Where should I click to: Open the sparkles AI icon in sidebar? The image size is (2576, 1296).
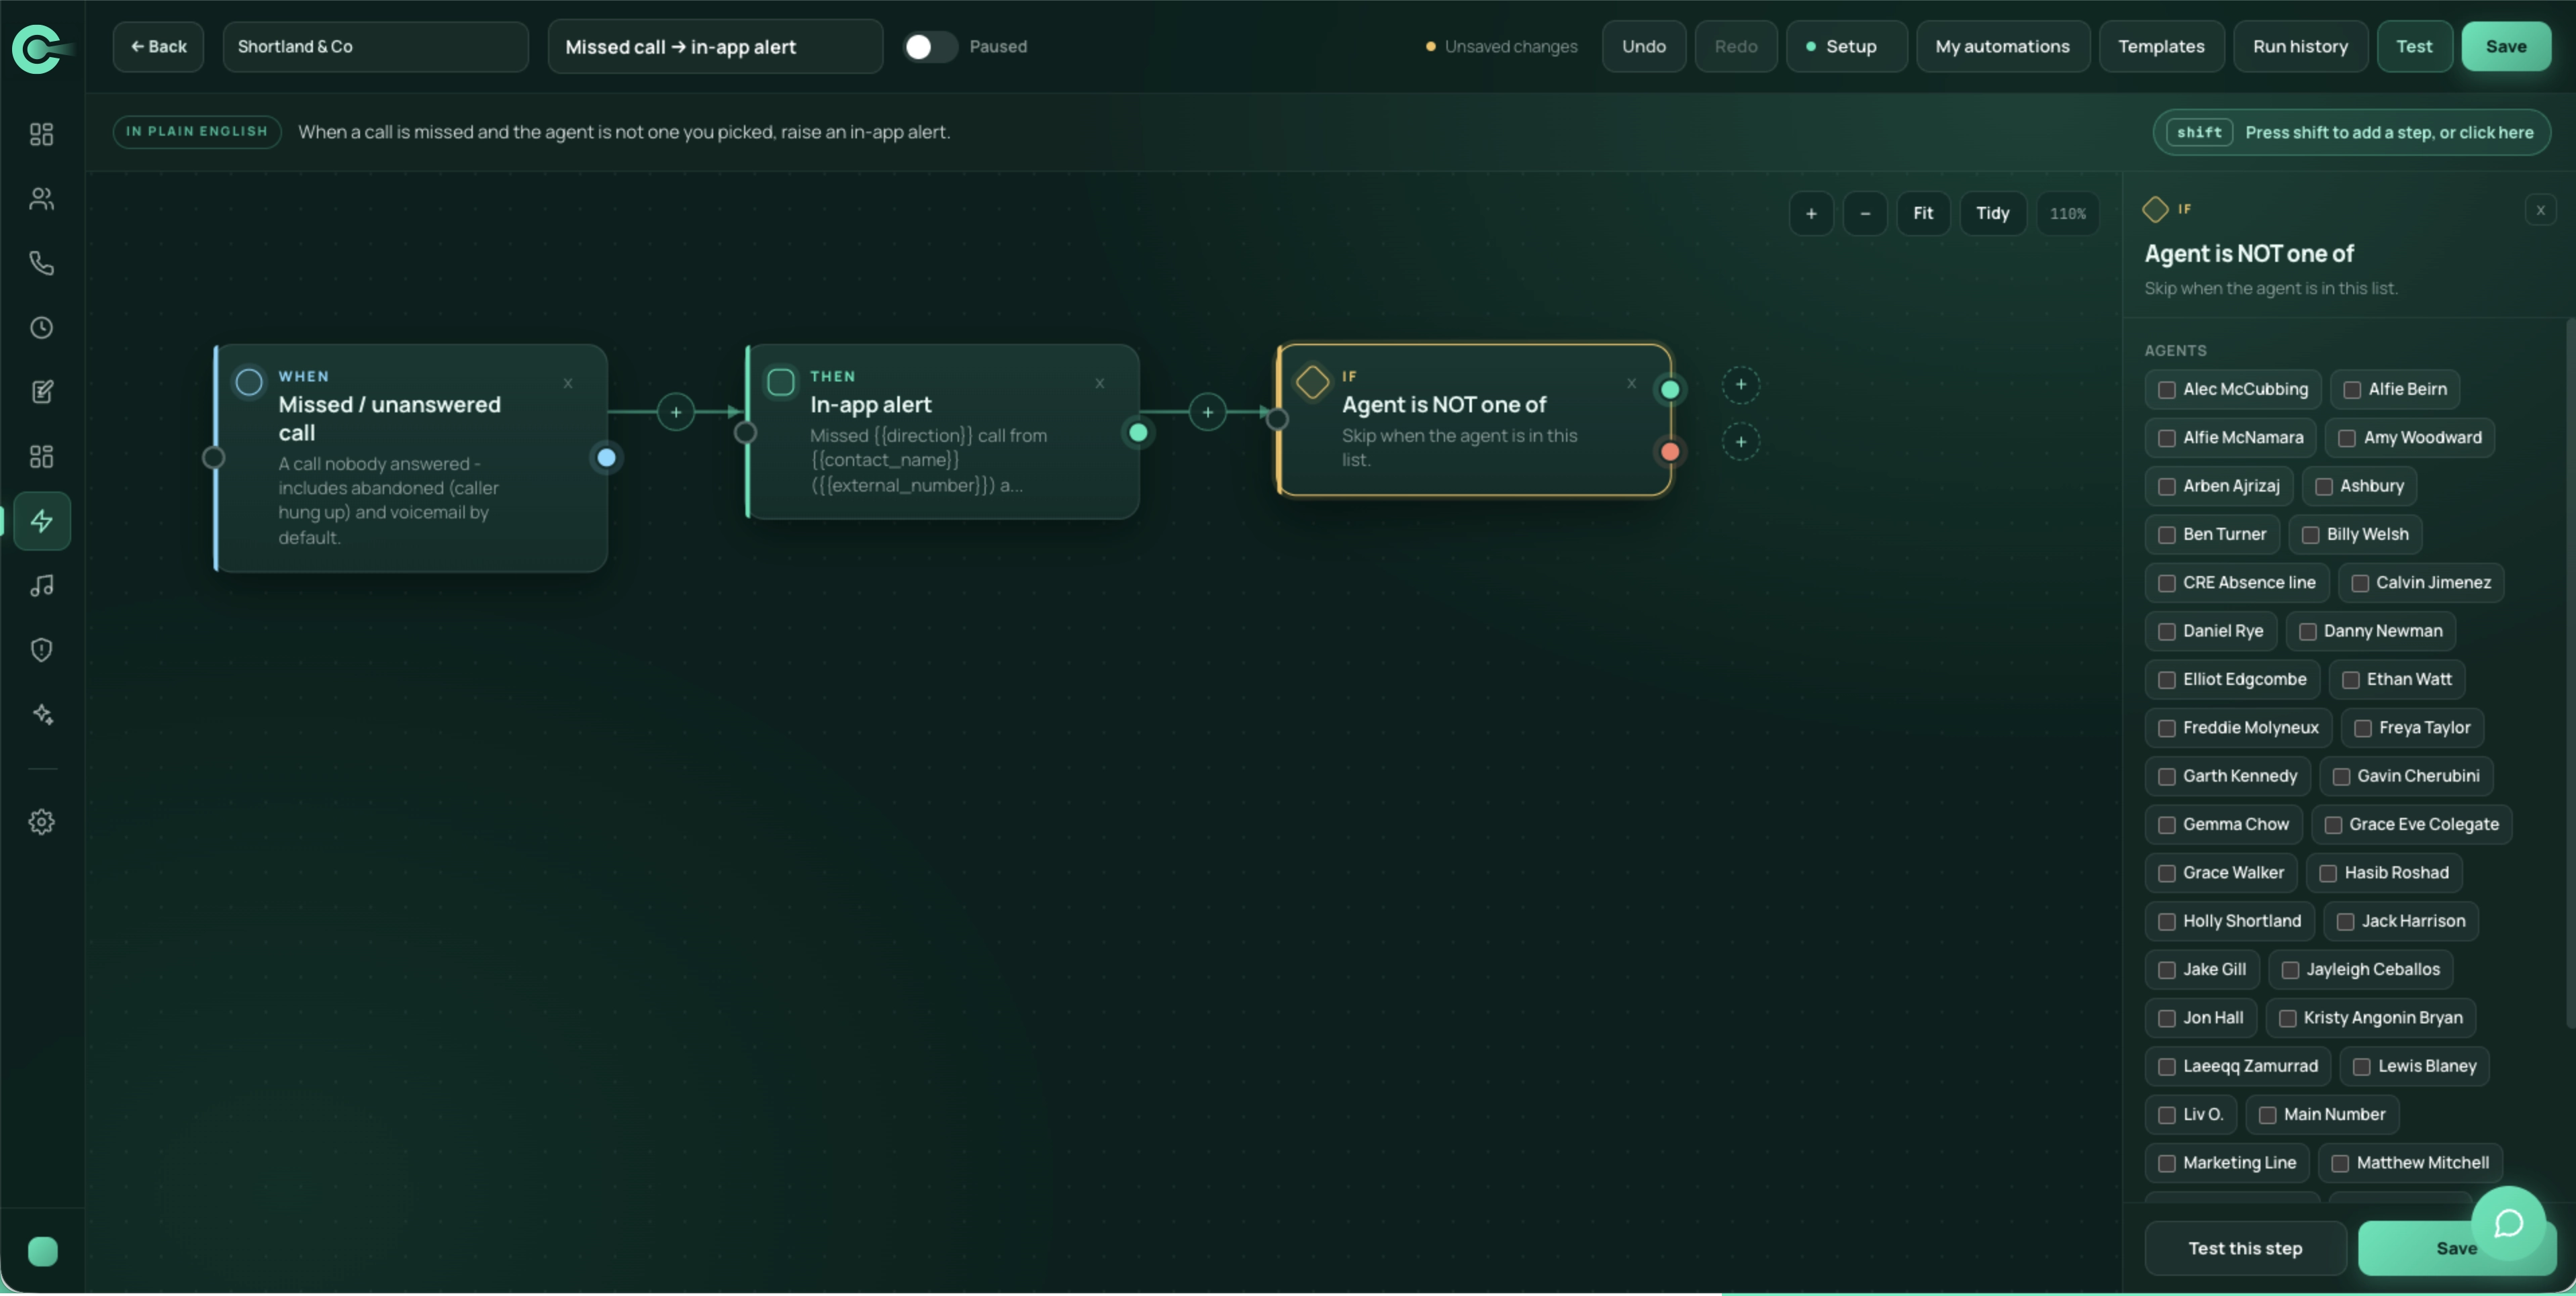(41, 715)
